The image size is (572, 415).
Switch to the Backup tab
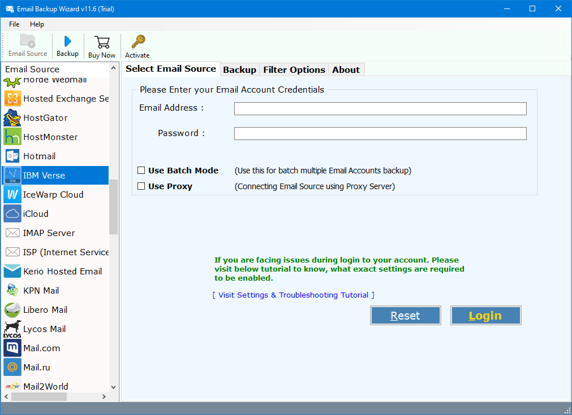[x=240, y=70]
